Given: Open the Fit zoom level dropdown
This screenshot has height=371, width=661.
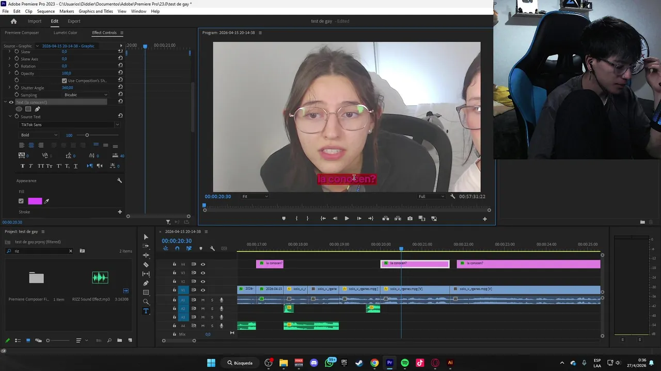Looking at the screenshot, I should pyautogui.click(x=255, y=196).
